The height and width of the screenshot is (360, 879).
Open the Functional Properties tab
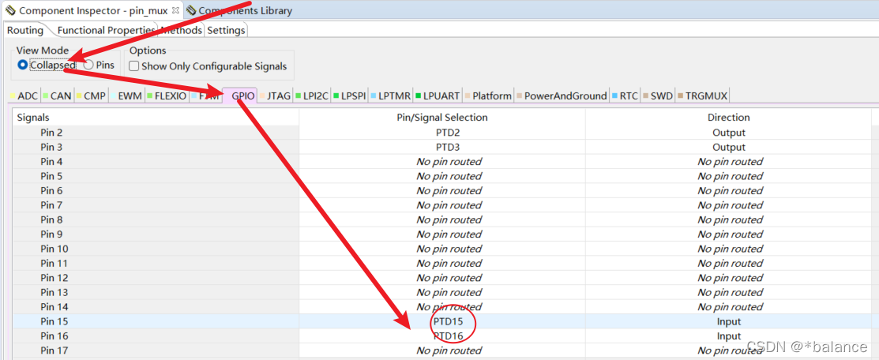coord(106,30)
